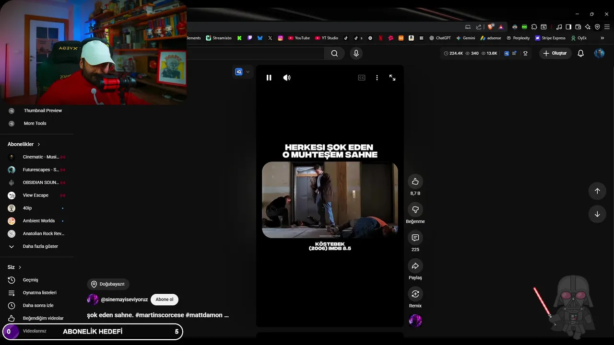
Task: Open the sinemayiseviyoruz channel avatar
Action: (x=93, y=299)
